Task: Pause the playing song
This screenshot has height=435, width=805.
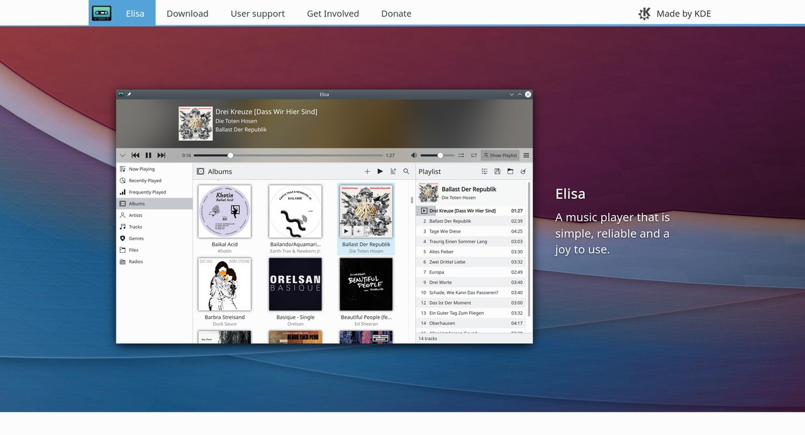Action: click(x=148, y=155)
